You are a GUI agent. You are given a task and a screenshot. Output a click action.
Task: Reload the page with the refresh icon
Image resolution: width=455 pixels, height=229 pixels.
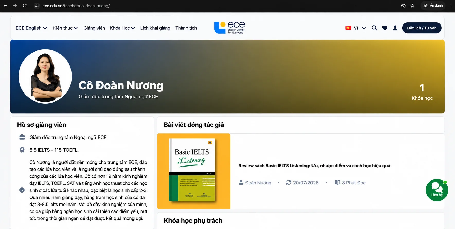tap(25, 6)
